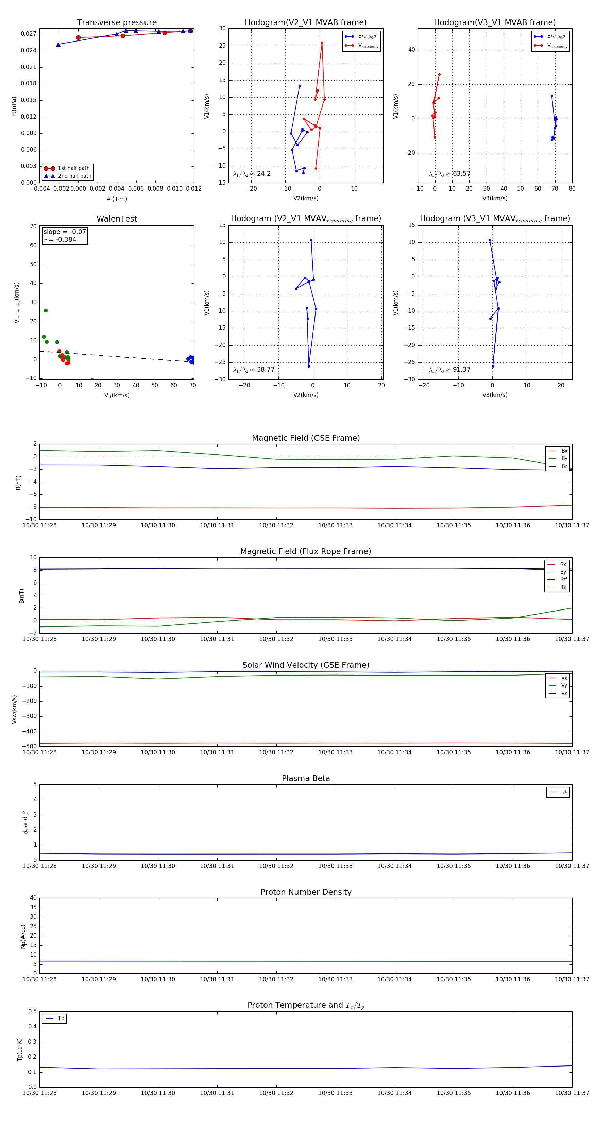Image resolution: width=612 pixels, height=1123 pixels.
Task: Click the 'A (T·m)' x-axis label
Action: [117, 199]
